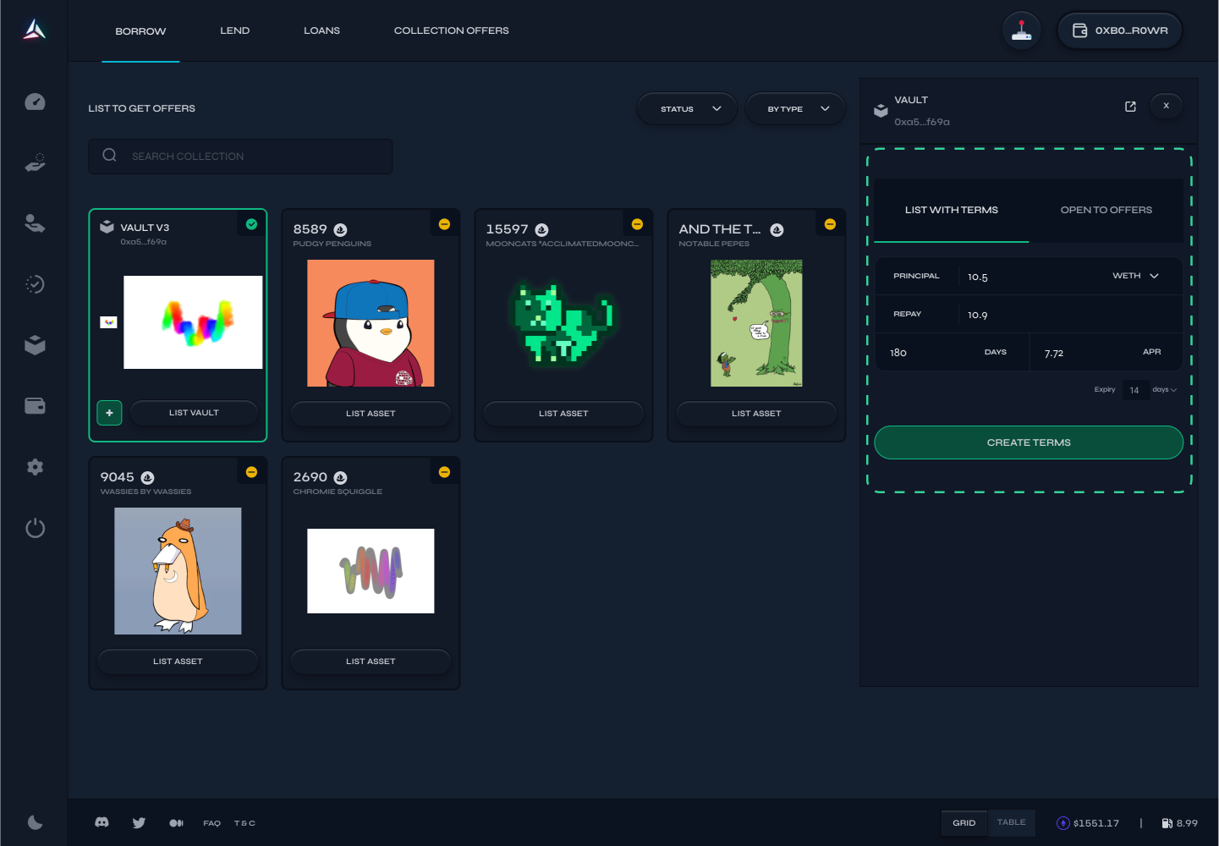Click the List Vault button
The image size is (1219, 846).
pyautogui.click(x=194, y=413)
